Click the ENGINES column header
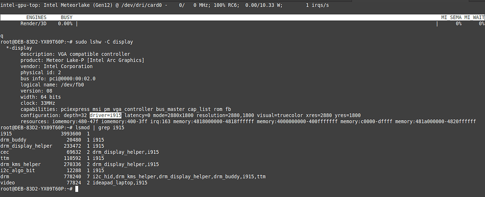485x197 pixels. pyautogui.click(x=36, y=17)
